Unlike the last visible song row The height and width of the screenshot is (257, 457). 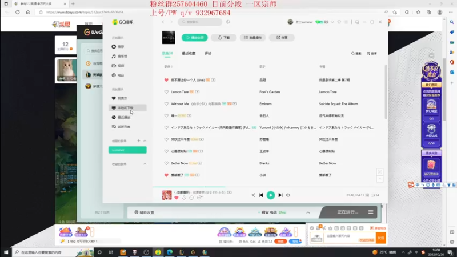tap(166, 175)
